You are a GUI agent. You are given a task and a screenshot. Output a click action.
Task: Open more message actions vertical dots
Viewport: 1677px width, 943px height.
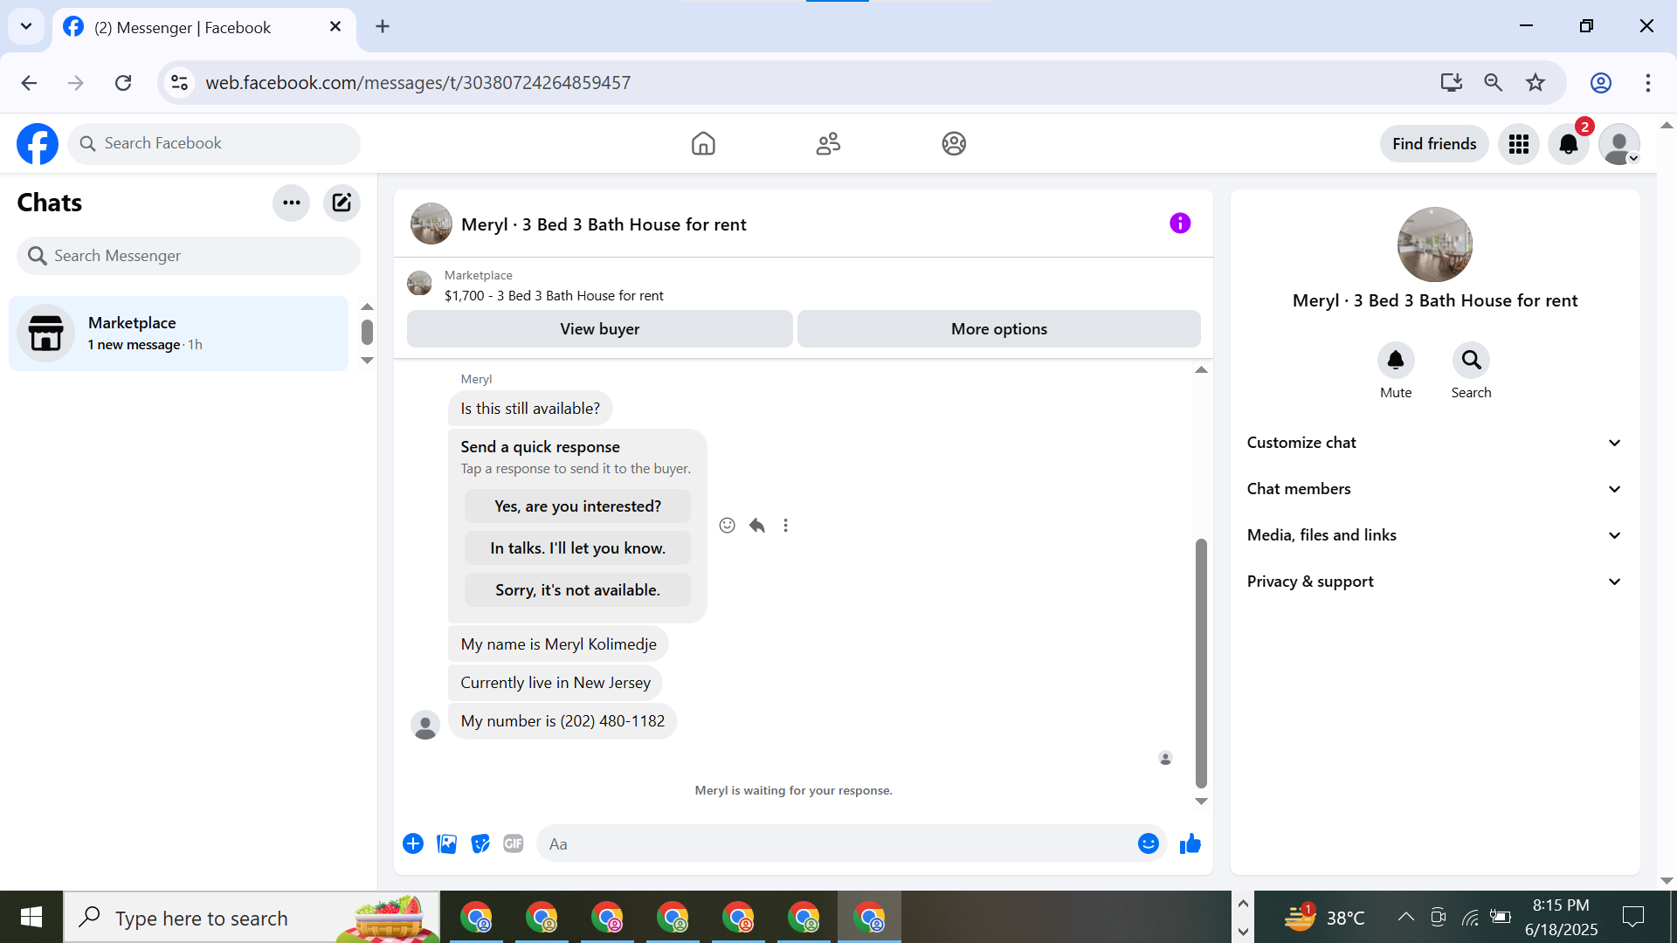coord(785,525)
